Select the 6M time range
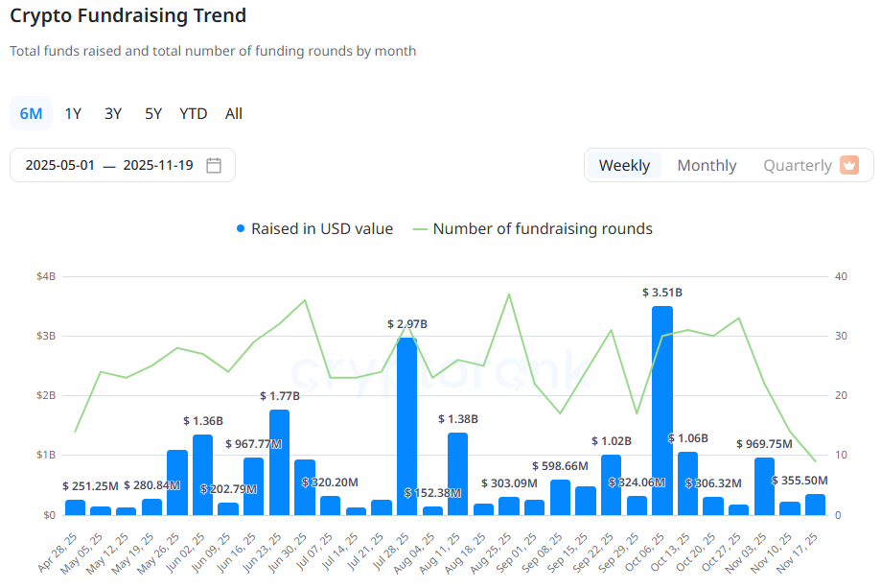This screenshot has height=588, width=881. 31,113
